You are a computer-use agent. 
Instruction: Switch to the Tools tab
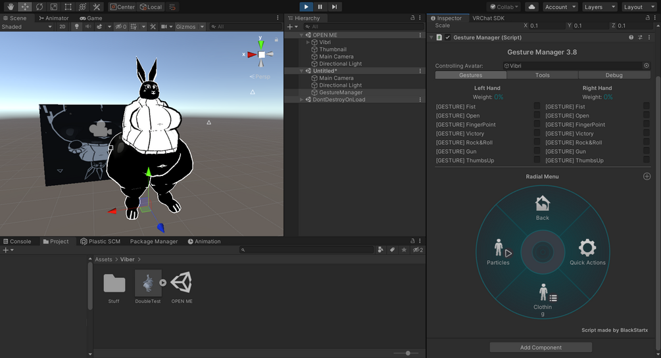[x=543, y=75]
